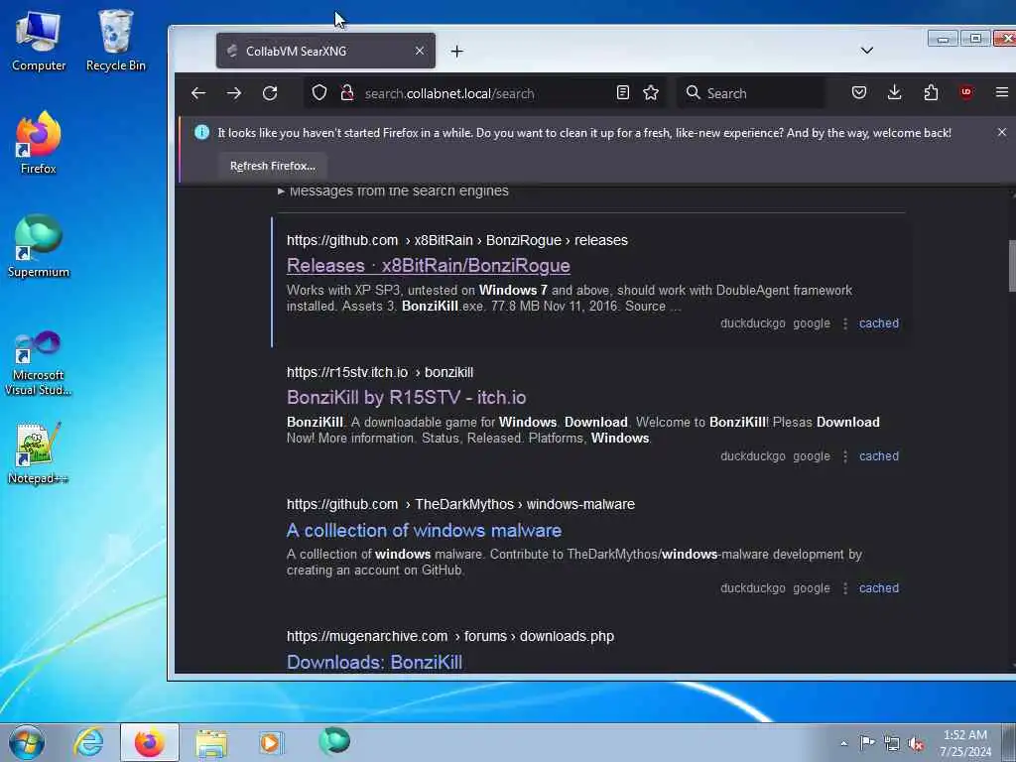Dismiss the Firefox refresh notification bar
1016x762 pixels.
tap(1002, 132)
